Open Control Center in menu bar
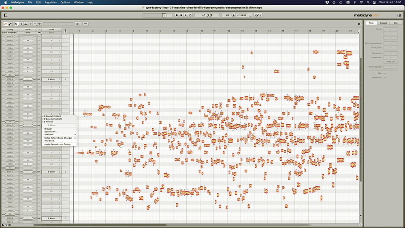The height and width of the screenshot is (228, 405). click(x=375, y=2)
